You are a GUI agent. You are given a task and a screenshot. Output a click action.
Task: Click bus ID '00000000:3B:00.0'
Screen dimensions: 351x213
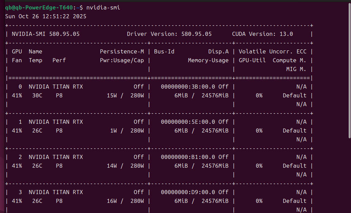click(188, 87)
